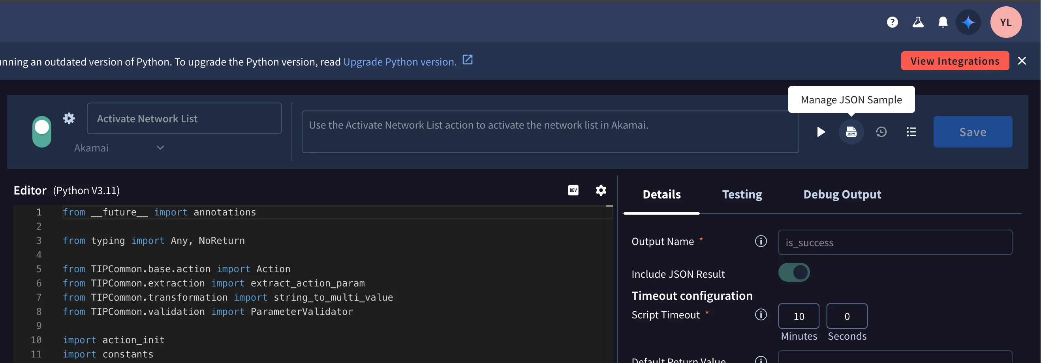Click the Output Name info icon
1041x363 pixels.
click(761, 241)
